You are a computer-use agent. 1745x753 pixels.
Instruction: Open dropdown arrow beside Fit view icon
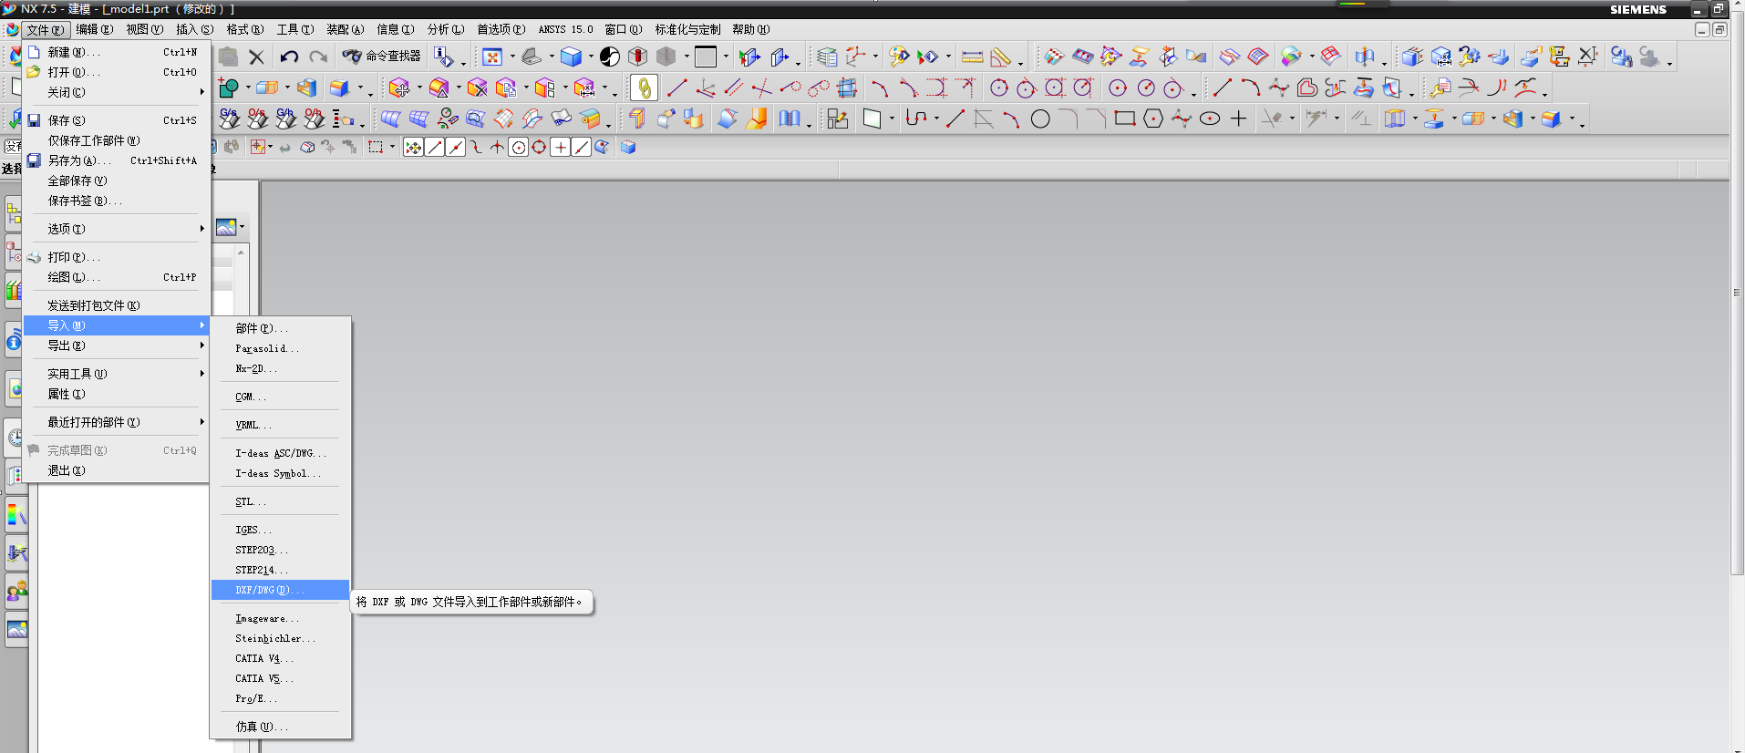coord(511,57)
